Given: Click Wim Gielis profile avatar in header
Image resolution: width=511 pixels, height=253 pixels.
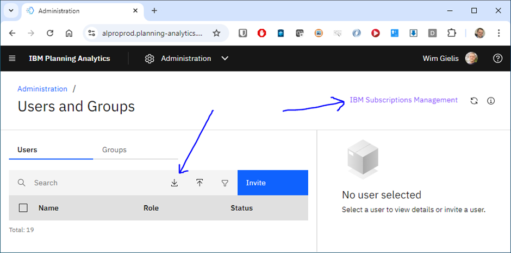Looking at the screenshot, I should pyautogui.click(x=471, y=59).
